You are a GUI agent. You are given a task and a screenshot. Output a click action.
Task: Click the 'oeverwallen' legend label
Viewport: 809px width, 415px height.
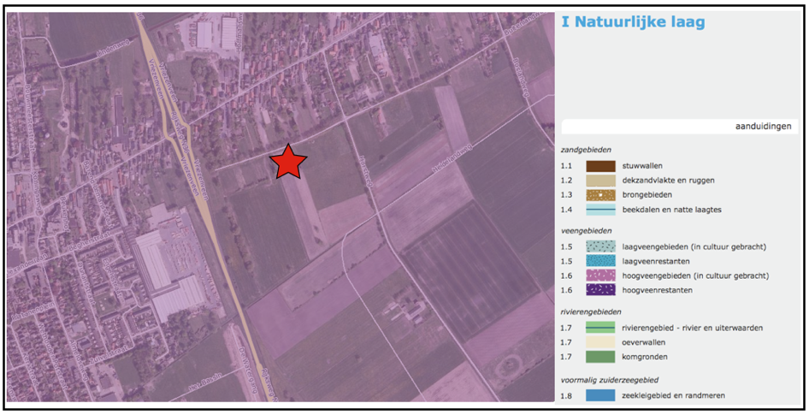tap(644, 342)
